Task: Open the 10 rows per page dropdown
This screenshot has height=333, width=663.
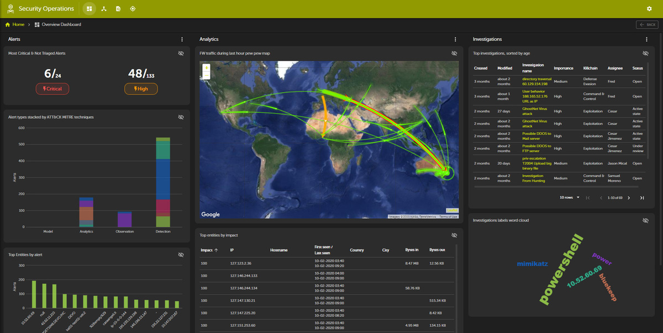Action: [570, 197]
